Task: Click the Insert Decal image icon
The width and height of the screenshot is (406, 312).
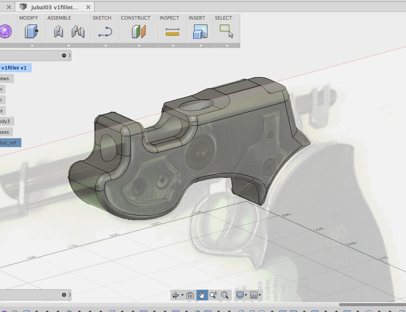Action: click(x=200, y=32)
